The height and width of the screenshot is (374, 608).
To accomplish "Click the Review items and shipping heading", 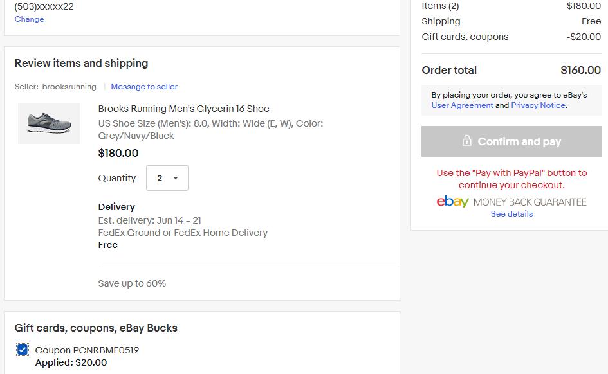I will [82, 63].
